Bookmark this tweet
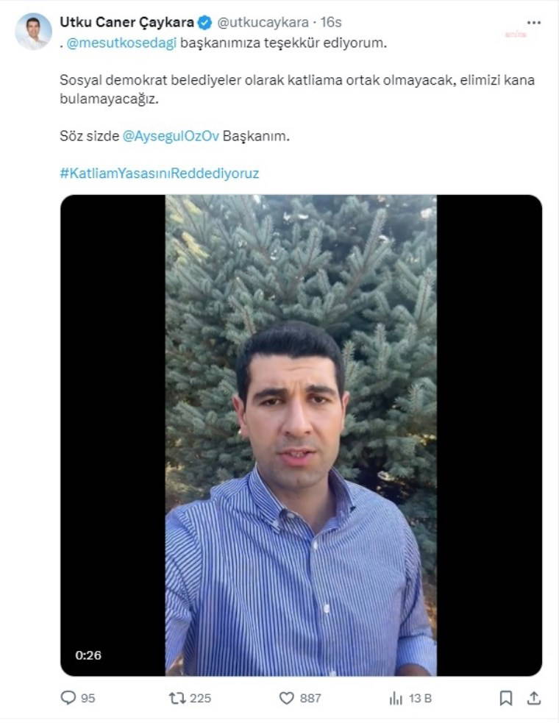 (506, 698)
